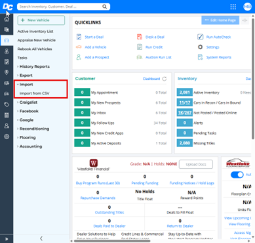Collapse the side menu with left chevron
255x243 pixels.
click(41, 238)
